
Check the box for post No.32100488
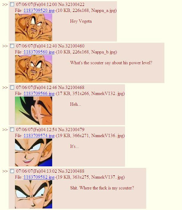(12, 171)
